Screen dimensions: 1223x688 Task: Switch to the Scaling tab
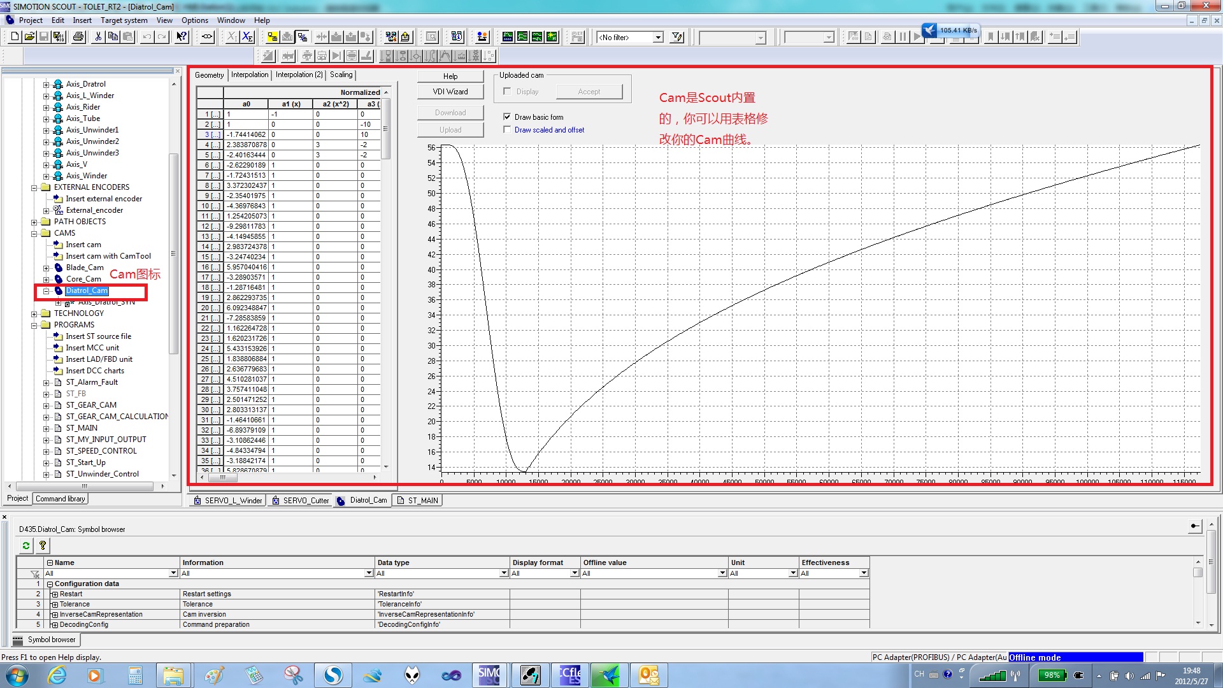click(341, 75)
